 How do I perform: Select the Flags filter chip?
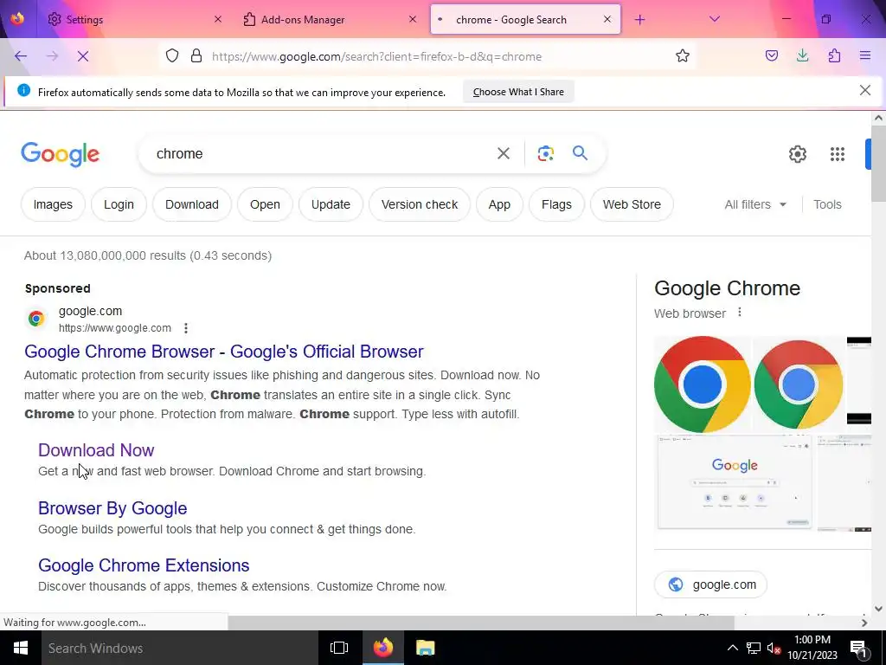point(556,204)
